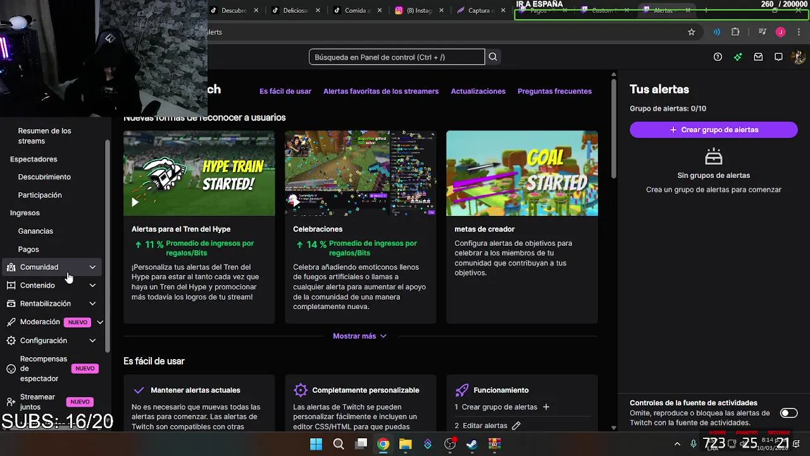The width and height of the screenshot is (810, 456).
Task: Open Windows taskbar search
Action: pos(339,444)
